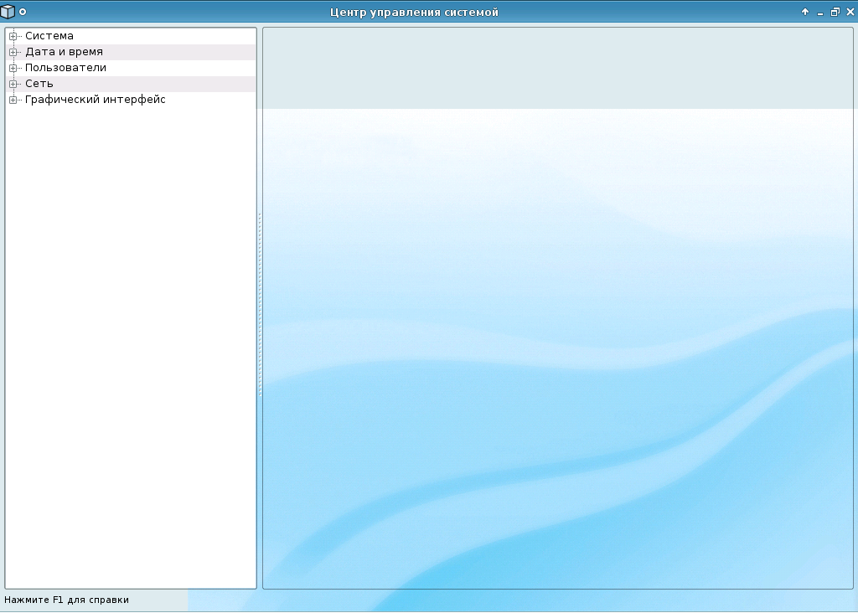Click the restore window icon in title bar

click(x=835, y=12)
